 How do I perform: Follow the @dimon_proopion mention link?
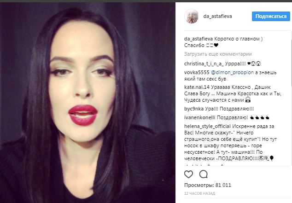click(x=232, y=73)
